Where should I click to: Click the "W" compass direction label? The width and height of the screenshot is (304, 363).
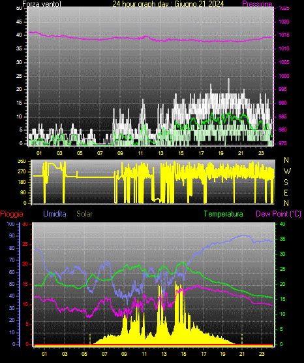(x=287, y=171)
